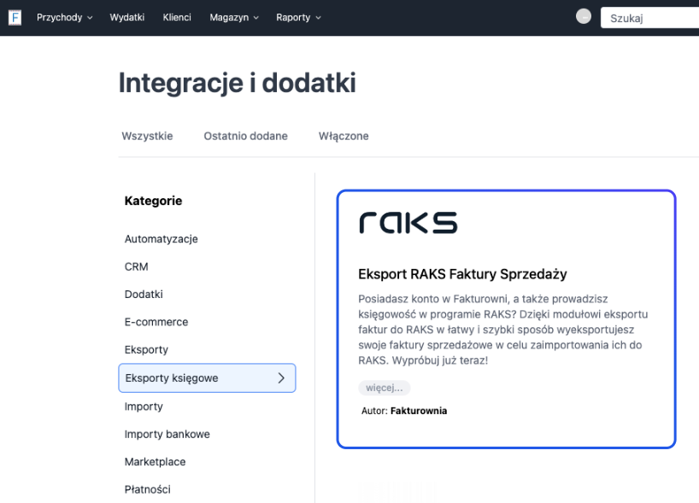Click the więcej... button on RAKS card

(384, 387)
